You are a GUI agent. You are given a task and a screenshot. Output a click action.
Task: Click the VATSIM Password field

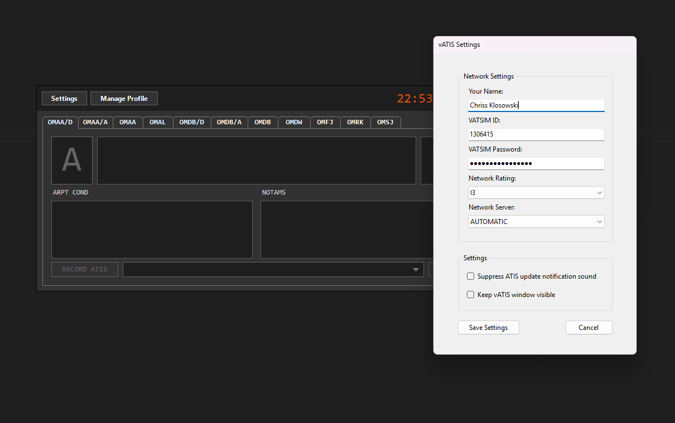click(536, 163)
